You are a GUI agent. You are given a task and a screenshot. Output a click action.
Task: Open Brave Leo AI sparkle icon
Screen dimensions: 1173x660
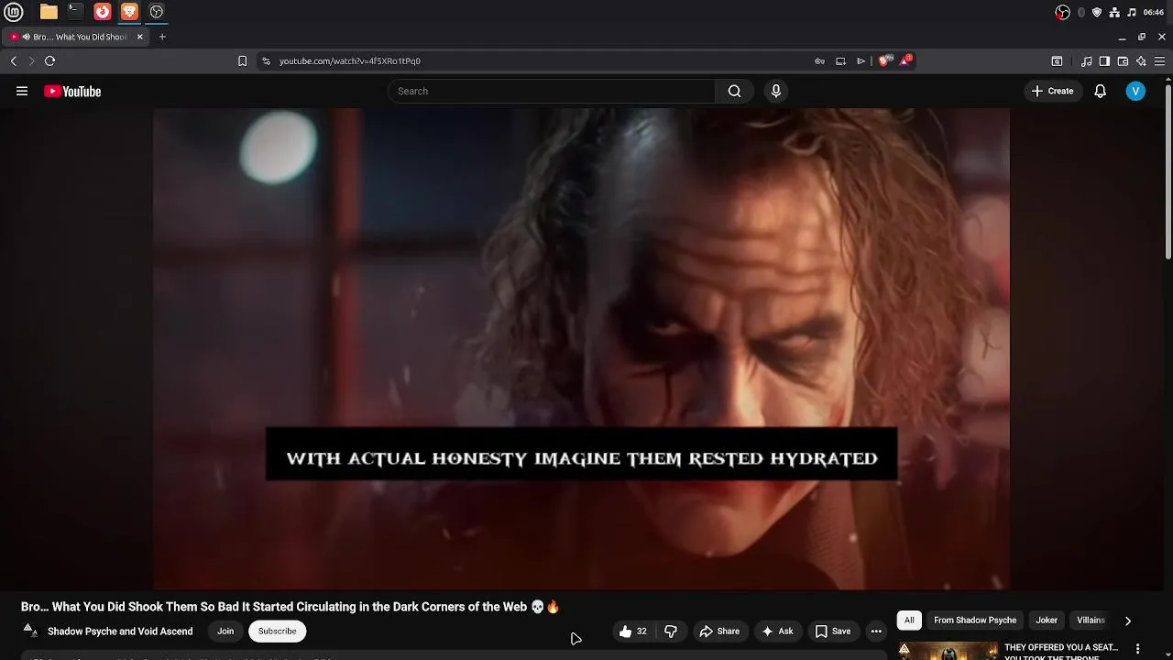(x=1141, y=60)
